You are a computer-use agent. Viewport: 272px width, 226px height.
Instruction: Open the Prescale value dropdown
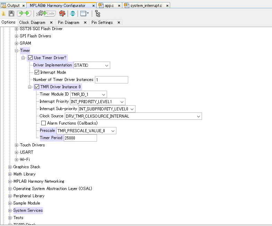point(86,131)
